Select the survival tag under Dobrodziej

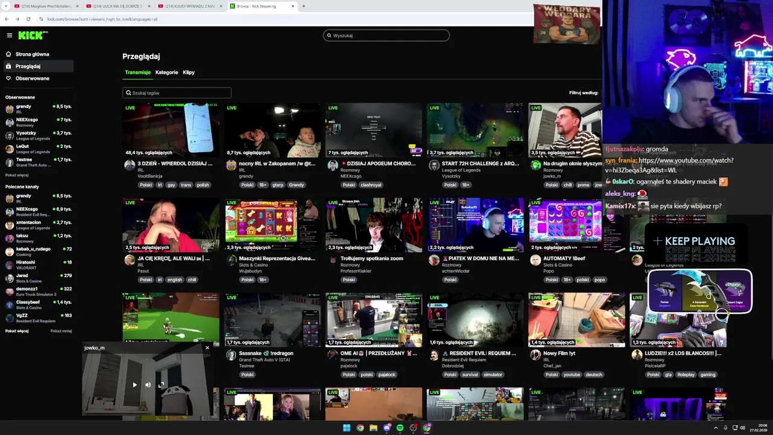point(470,375)
